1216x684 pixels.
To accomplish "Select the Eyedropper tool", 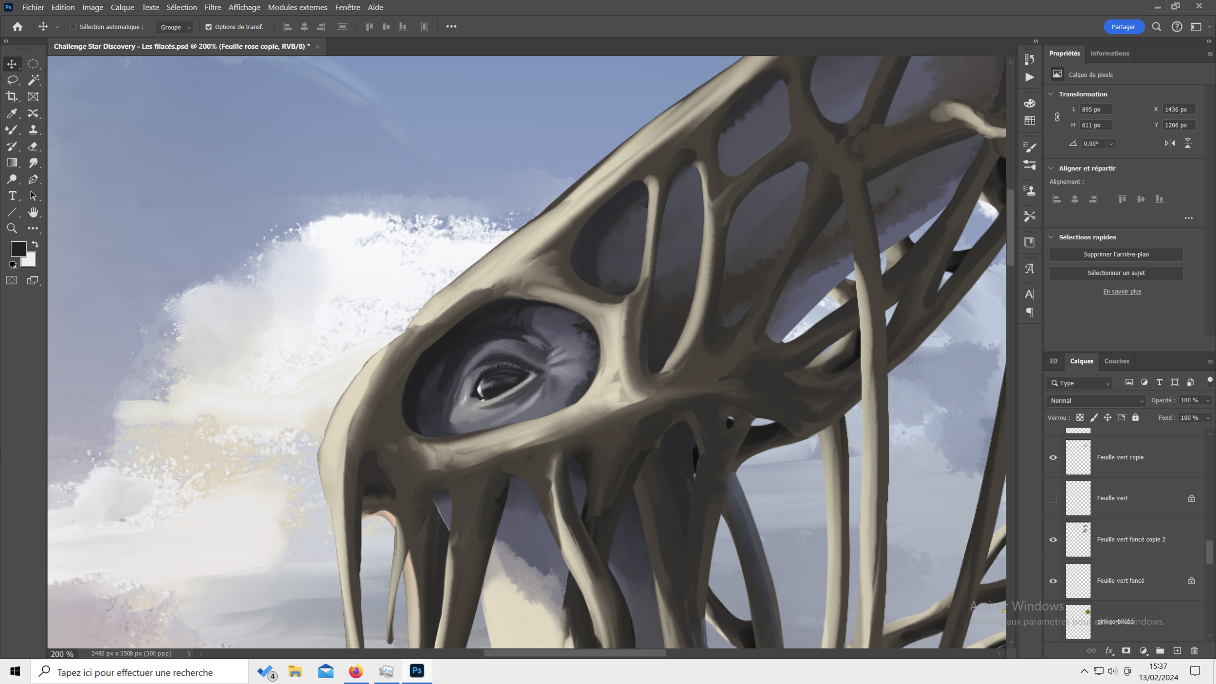I will [12, 113].
